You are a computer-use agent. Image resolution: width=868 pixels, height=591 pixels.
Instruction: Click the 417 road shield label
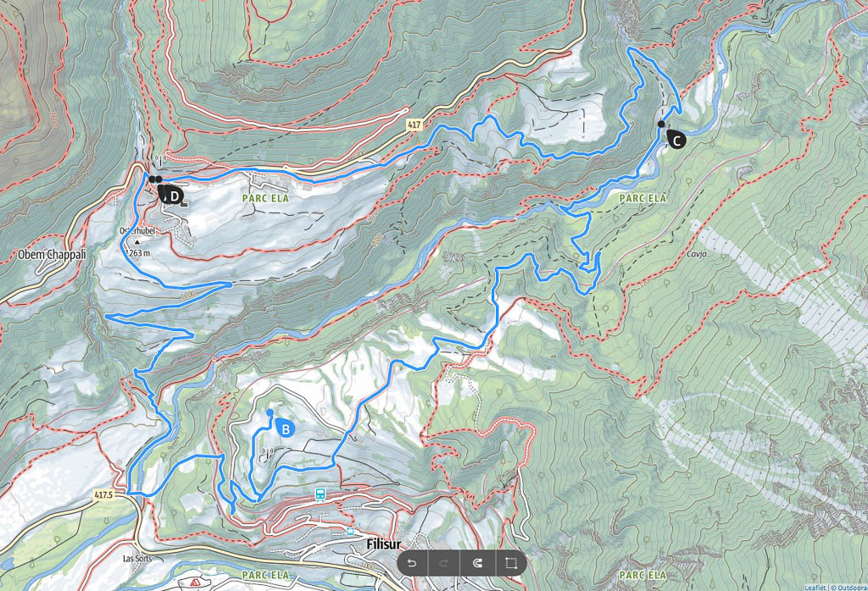(414, 125)
